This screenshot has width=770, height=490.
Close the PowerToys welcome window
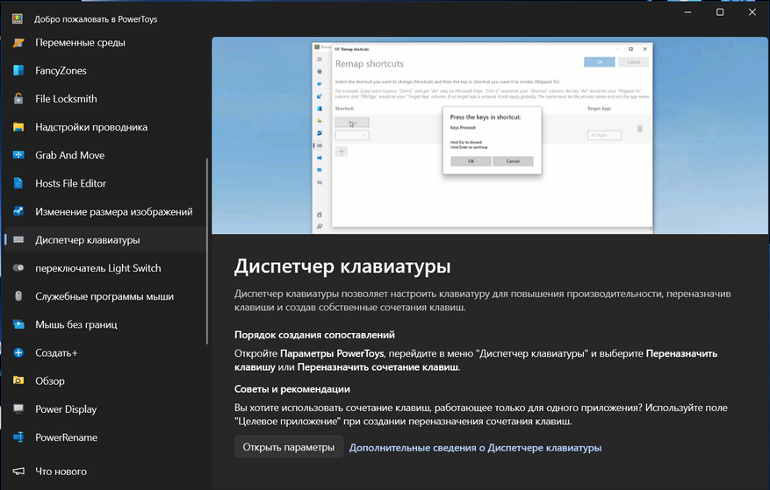click(x=752, y=12)
